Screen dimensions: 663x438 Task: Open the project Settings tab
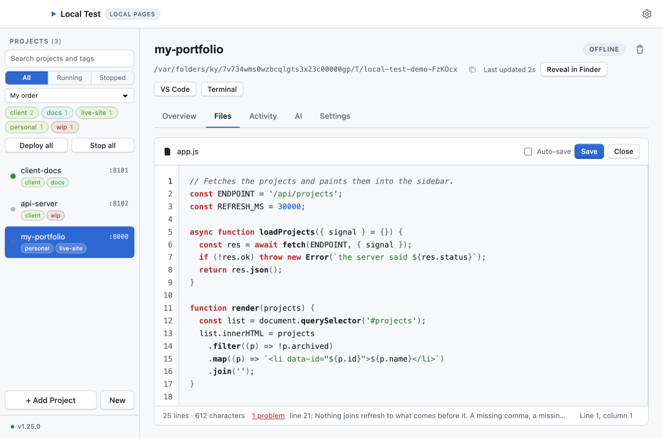click(x=335, y=116)
